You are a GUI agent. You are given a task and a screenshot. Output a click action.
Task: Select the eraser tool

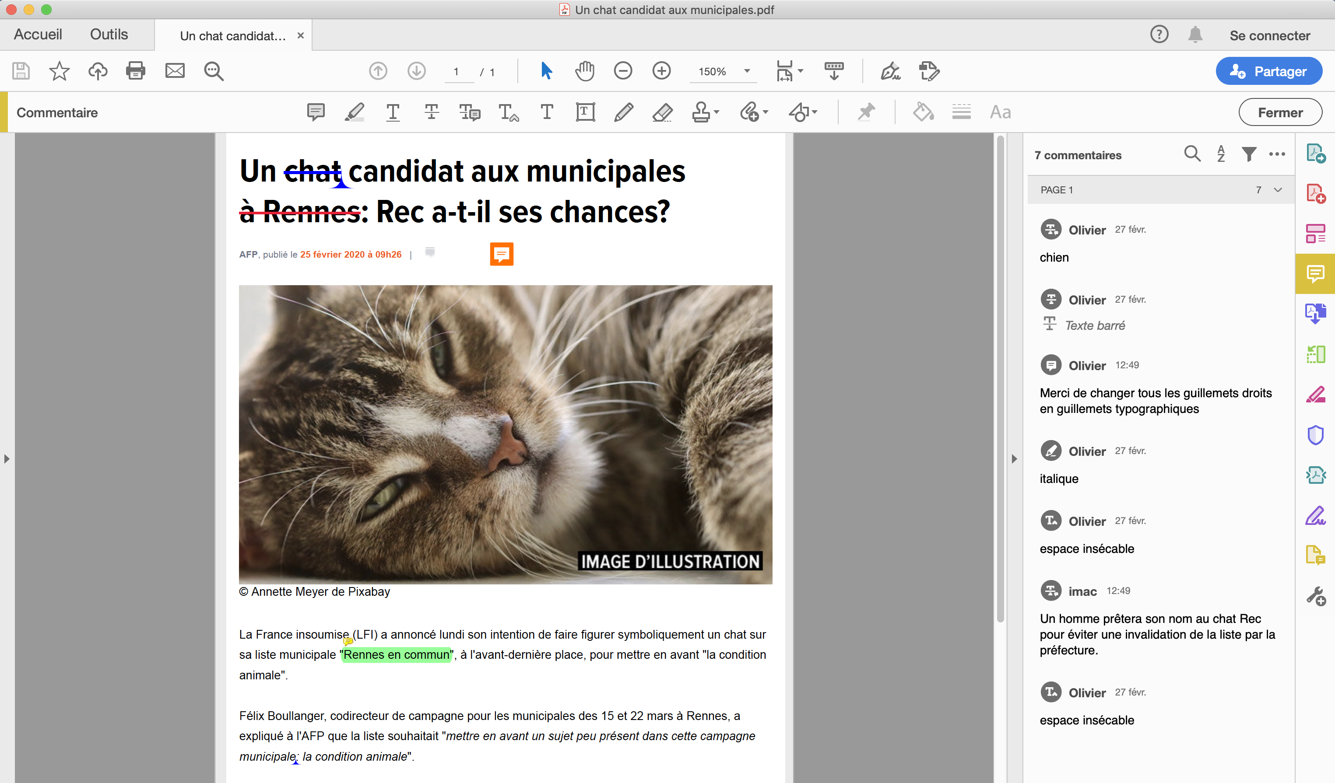point(662,112)
